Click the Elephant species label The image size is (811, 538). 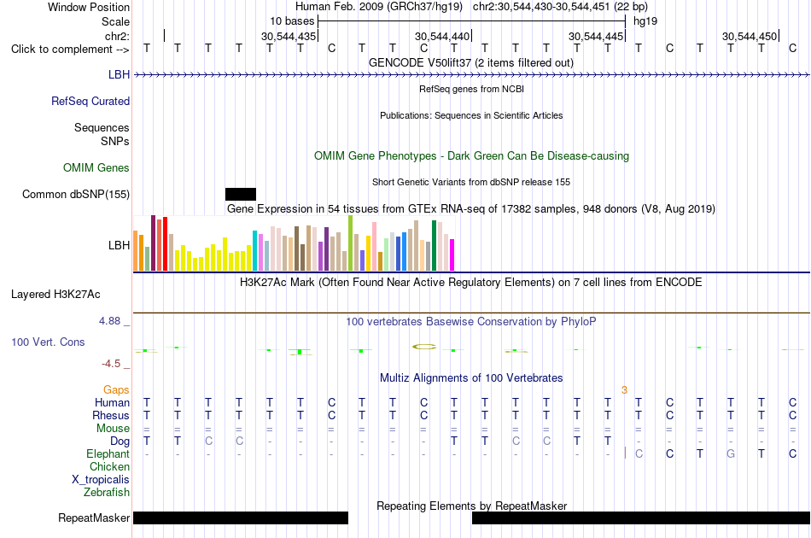(108, 453)
